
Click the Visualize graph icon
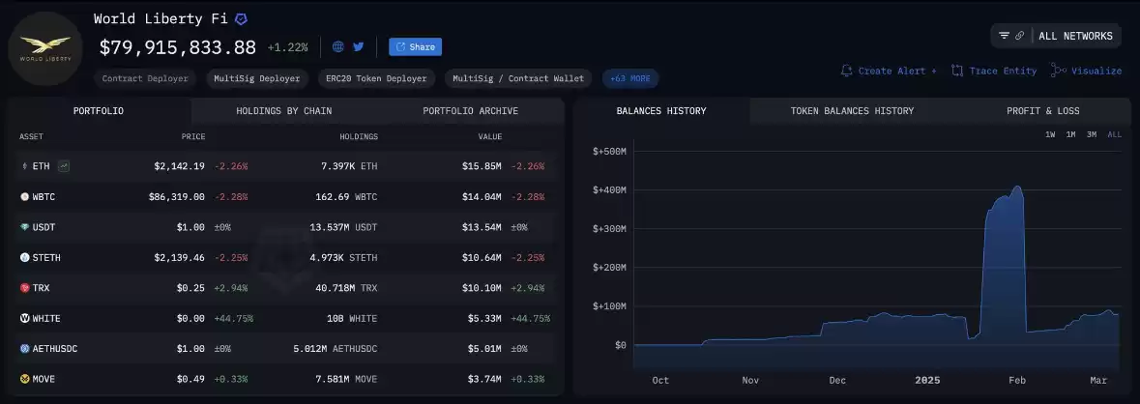(x=1059, y=71)
